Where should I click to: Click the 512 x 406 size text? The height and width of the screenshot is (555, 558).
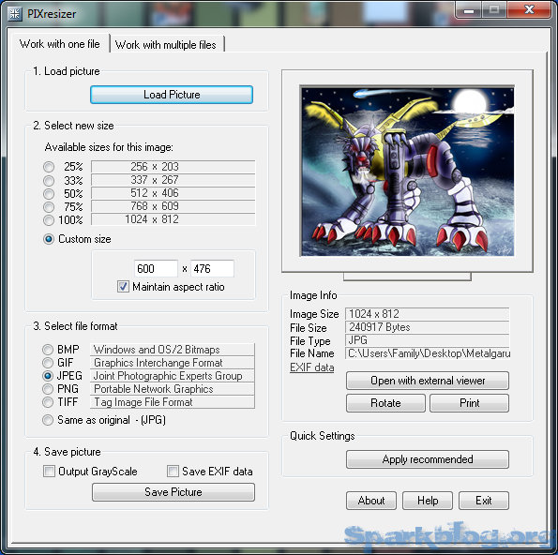[155, 193]
